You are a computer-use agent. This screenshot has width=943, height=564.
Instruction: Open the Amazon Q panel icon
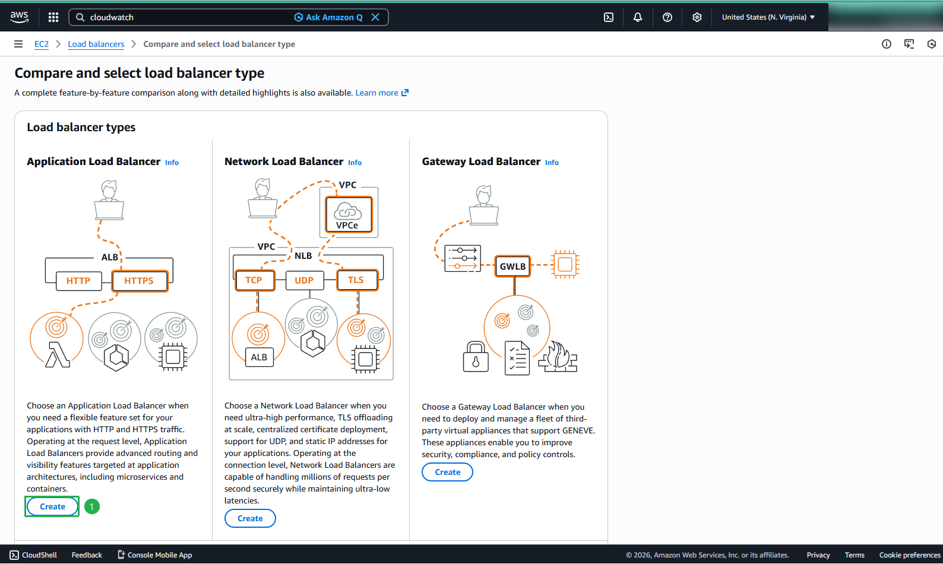coord(932,44)
